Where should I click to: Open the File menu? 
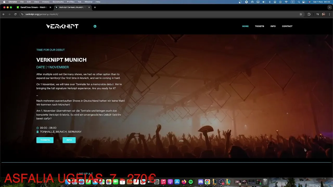point(22,2)
